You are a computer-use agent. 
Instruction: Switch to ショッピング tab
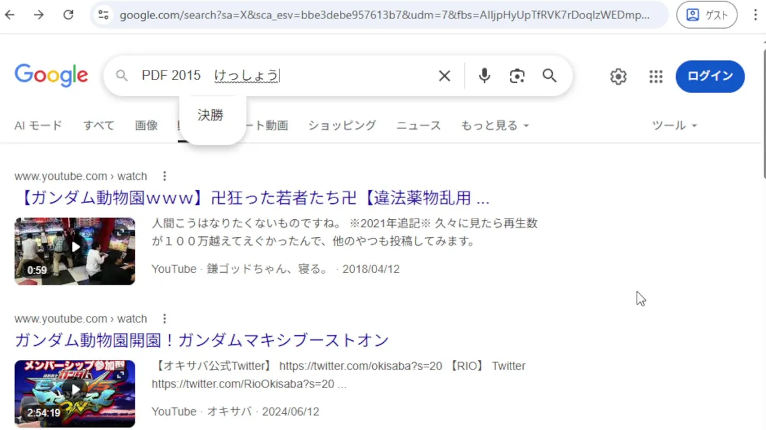(342, 125)
